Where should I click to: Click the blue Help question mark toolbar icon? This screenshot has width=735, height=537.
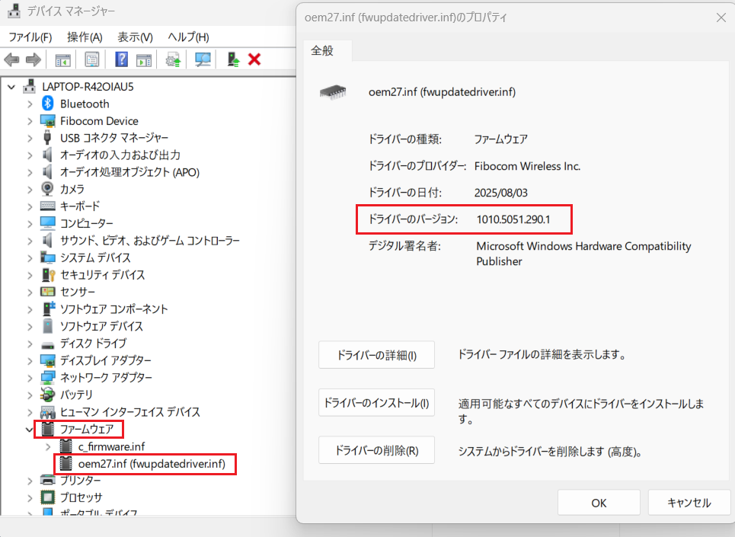click(x=121, y=59)
